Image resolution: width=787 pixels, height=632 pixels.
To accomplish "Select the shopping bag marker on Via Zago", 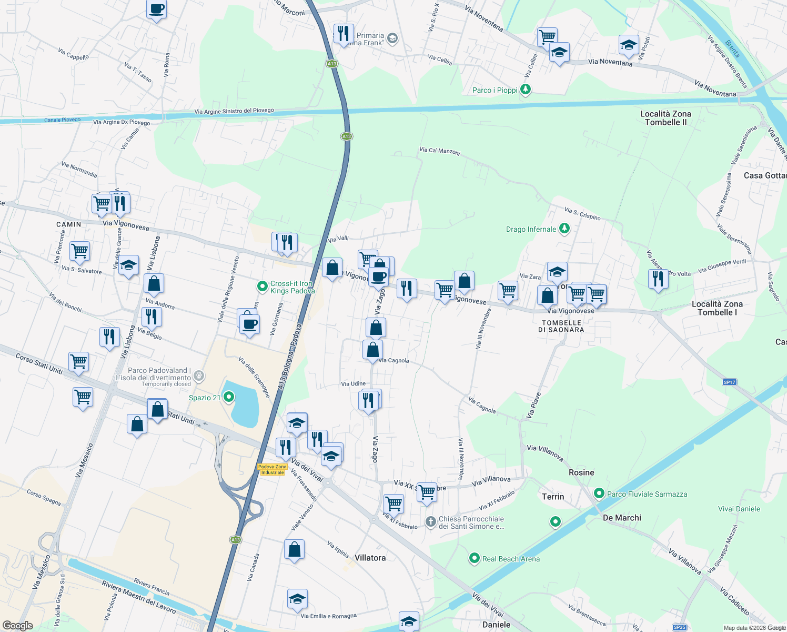I will [376, 327].
